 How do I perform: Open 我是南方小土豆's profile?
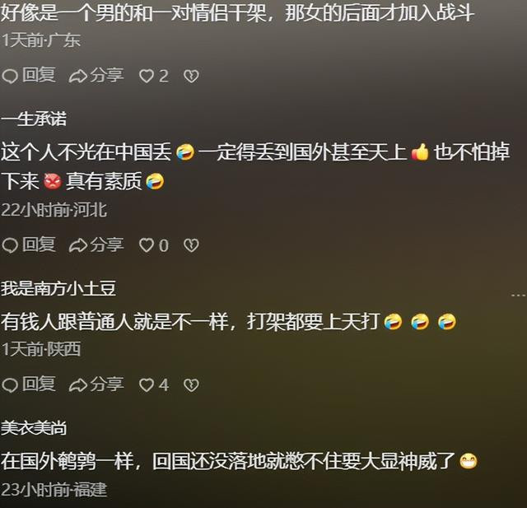[x=58, y=289]
